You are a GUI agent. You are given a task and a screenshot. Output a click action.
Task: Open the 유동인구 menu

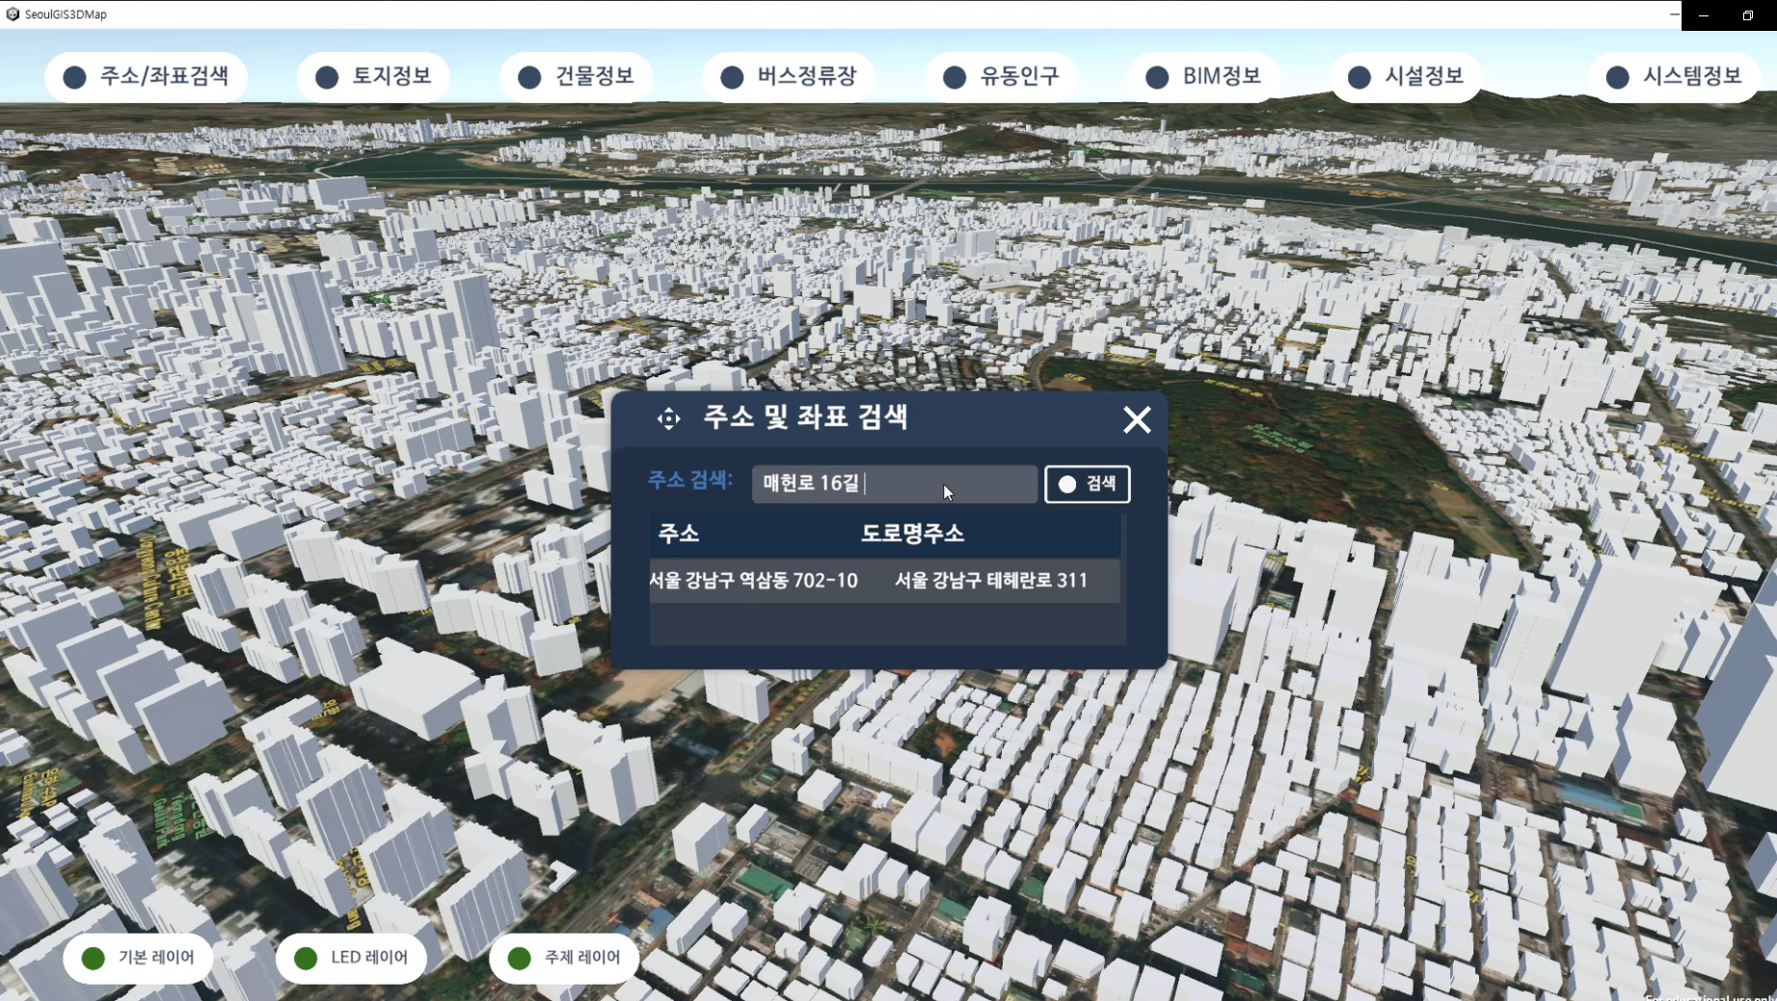click(1001, 77)
